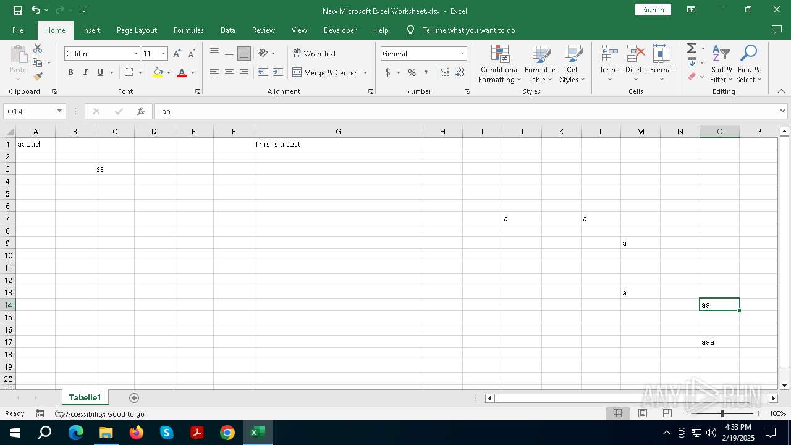The image size is (791, 445).
Task: Click the formula bar containing aa
Action: click(466, 111)
